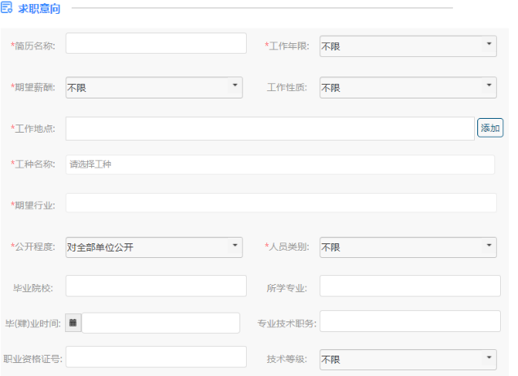This screenshot has width=518, height=376.
Task: Select the 公开程度 dropdown
Action: tap(154, 247)
